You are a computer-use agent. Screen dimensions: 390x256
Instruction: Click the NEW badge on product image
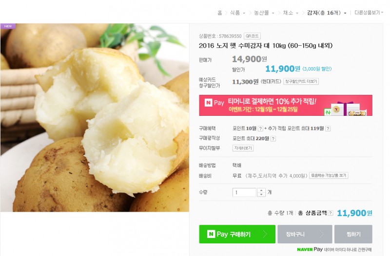tap(8, 26)
